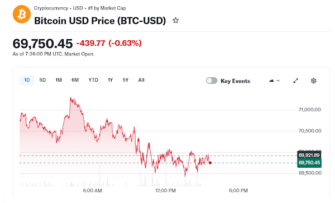The image size is (335, 203).
Task: Open full screen chart with expand arrows icon
Action: [296, 81]
